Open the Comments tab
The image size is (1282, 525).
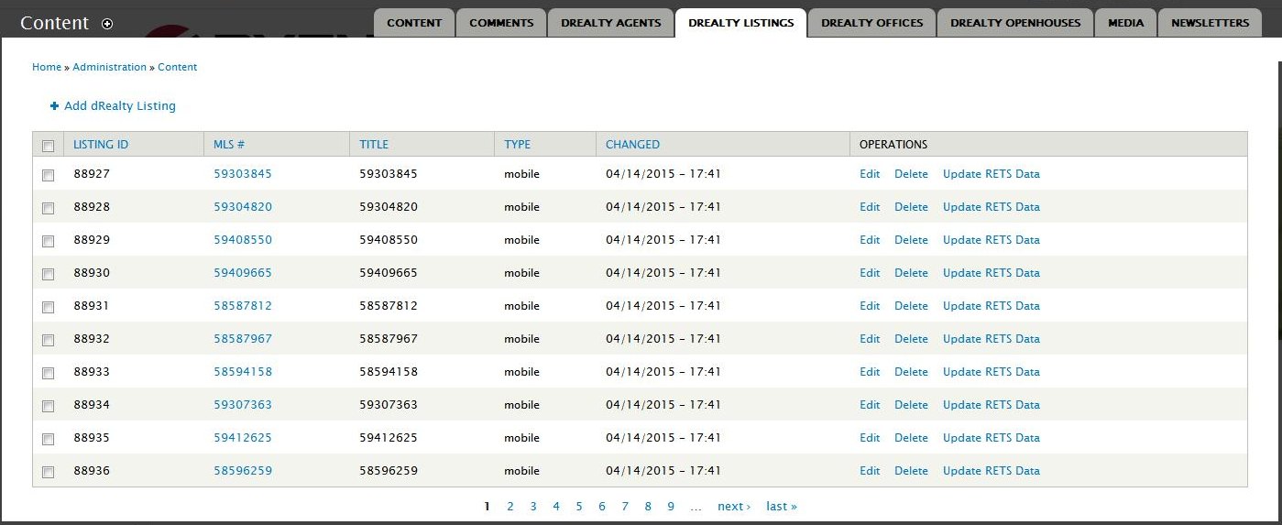501,23
